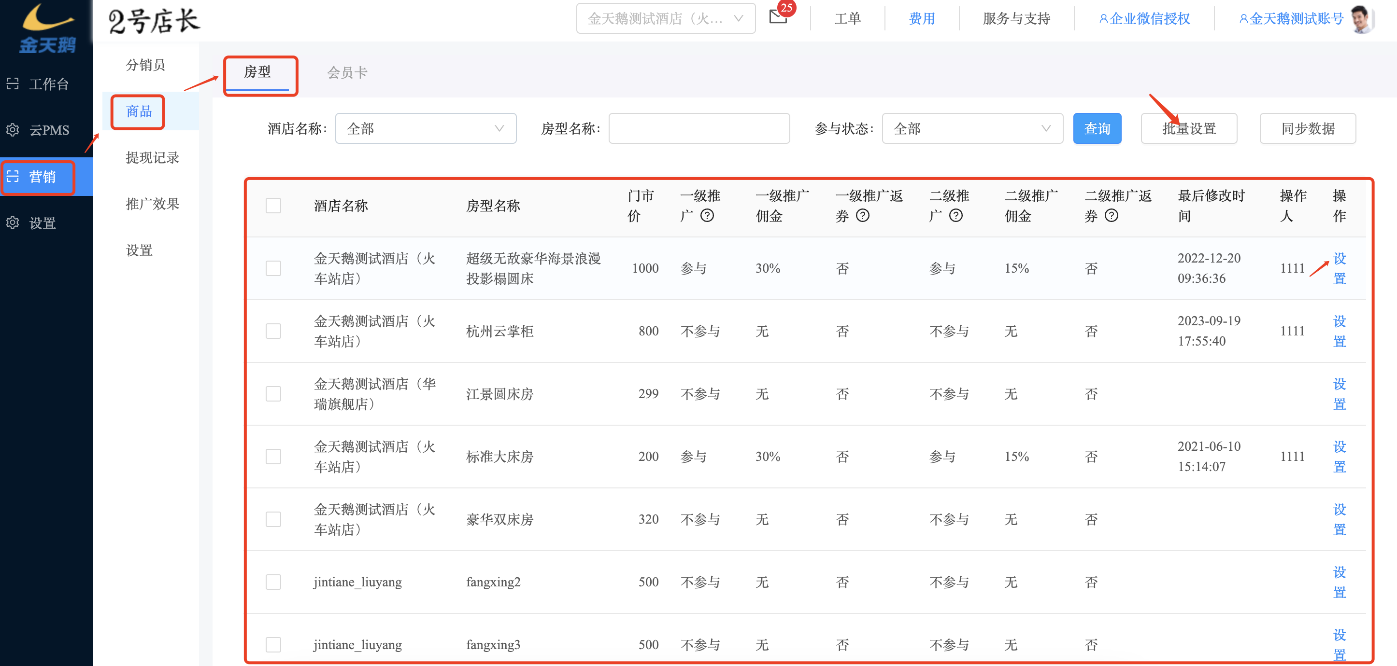The height and width of the screenshot is (666, 1397).
Task: Click 设置 for the 标准大床房 row
Action: 1339,457
